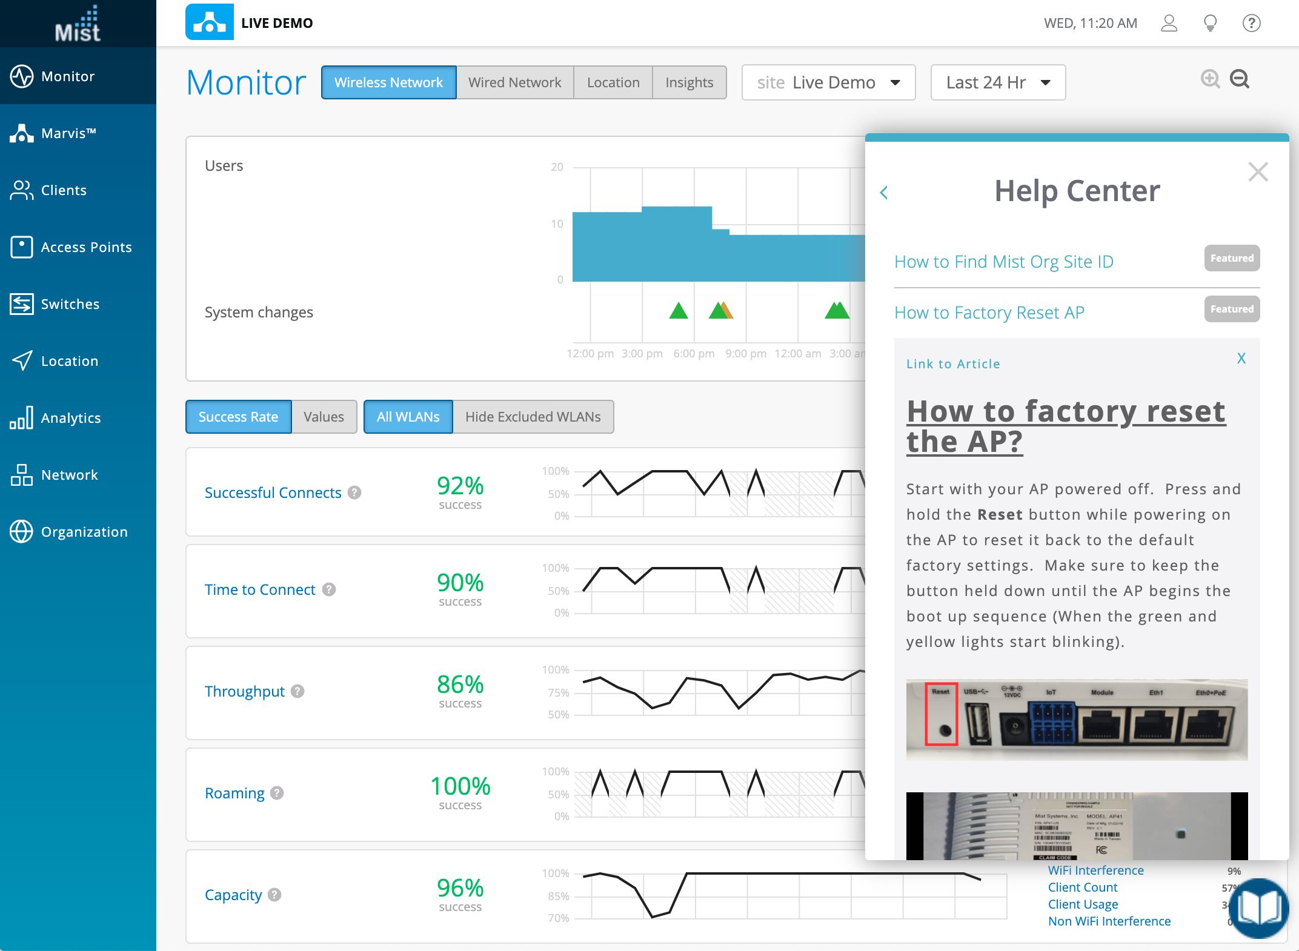Open the lightbulb what's new icon
The height and width of the screenshot is (951, 1299).
tap(1210, 23)
